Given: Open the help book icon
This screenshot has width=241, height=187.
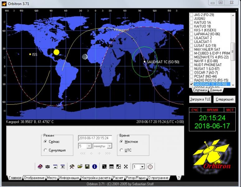Looking at the screenshot, I should click(x=40, y=167).
